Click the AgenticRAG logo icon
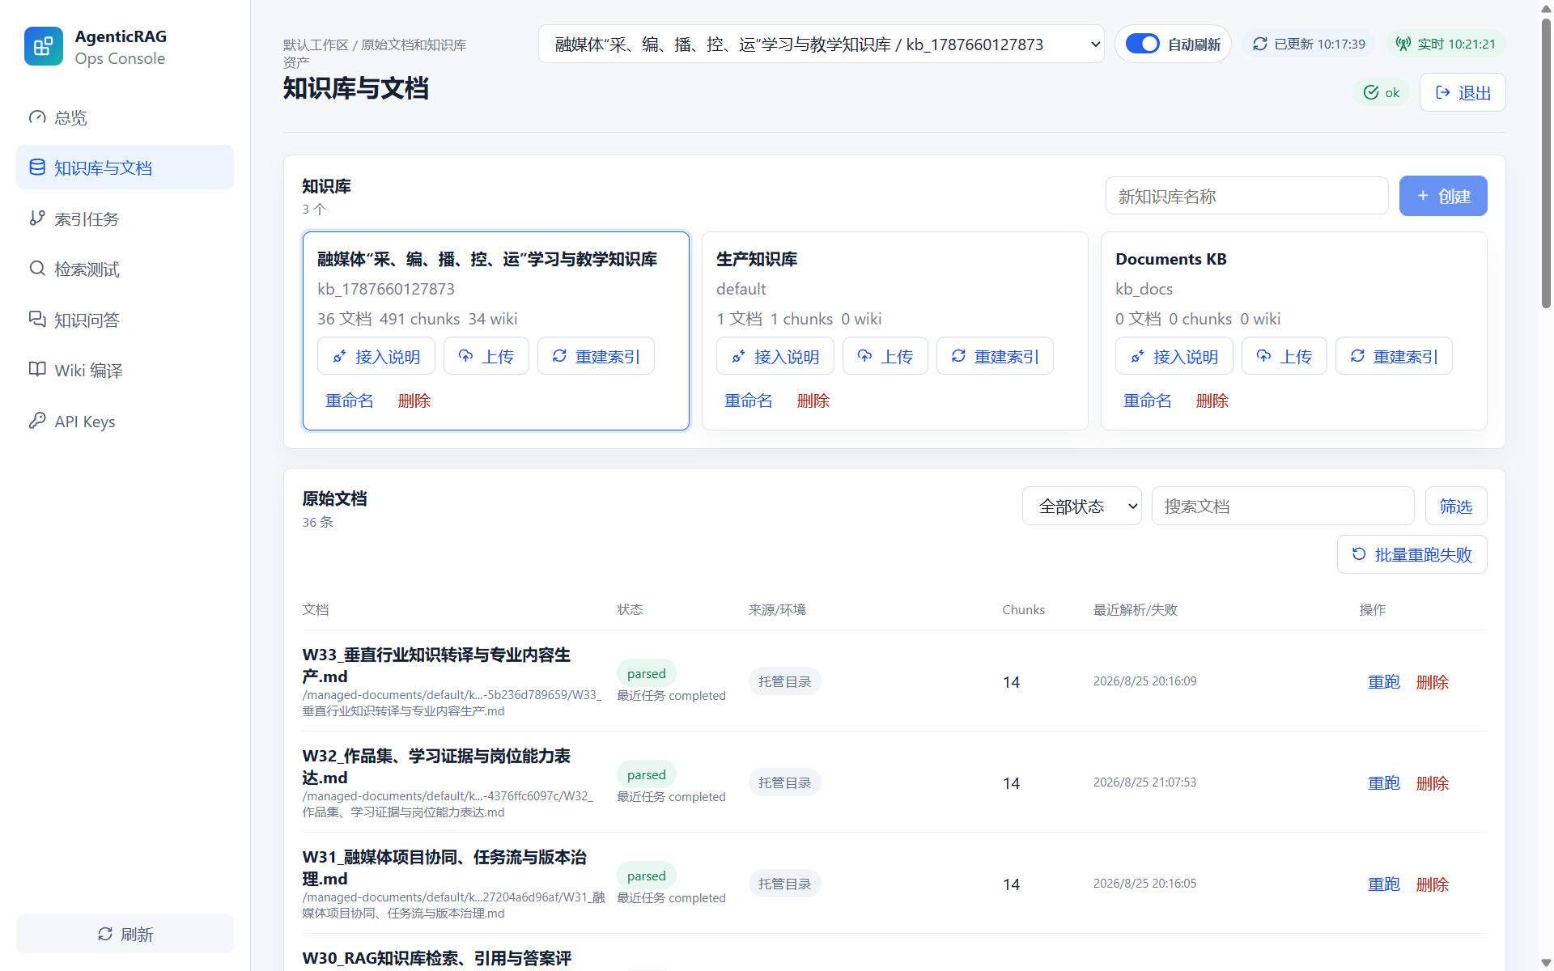 pos(43,46)
